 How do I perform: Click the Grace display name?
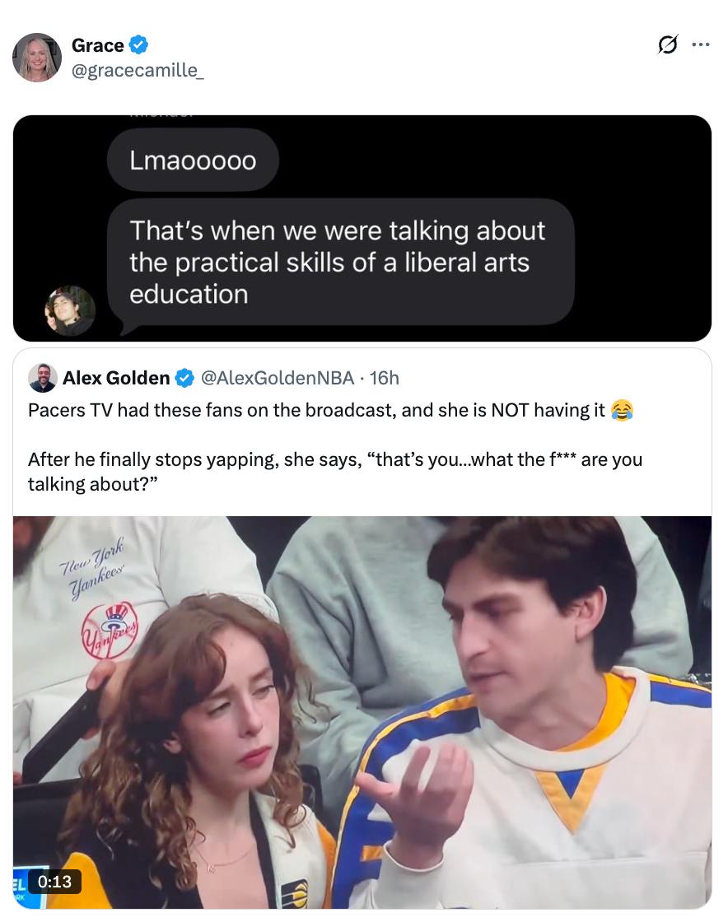97,45
